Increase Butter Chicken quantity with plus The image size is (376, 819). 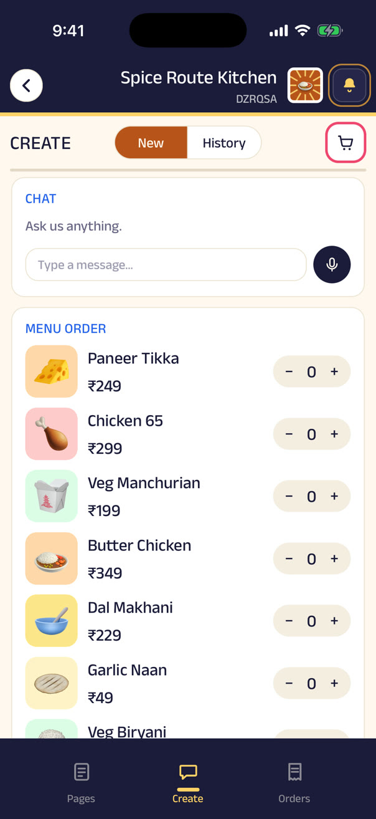pyautogui.click(x=334, y=558)
